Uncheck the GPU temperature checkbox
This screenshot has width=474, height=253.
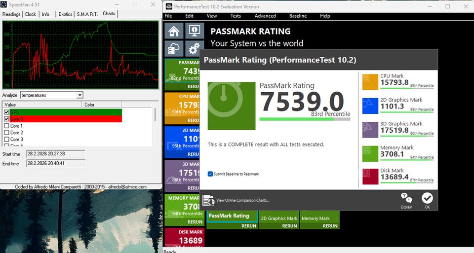[6, 112]
